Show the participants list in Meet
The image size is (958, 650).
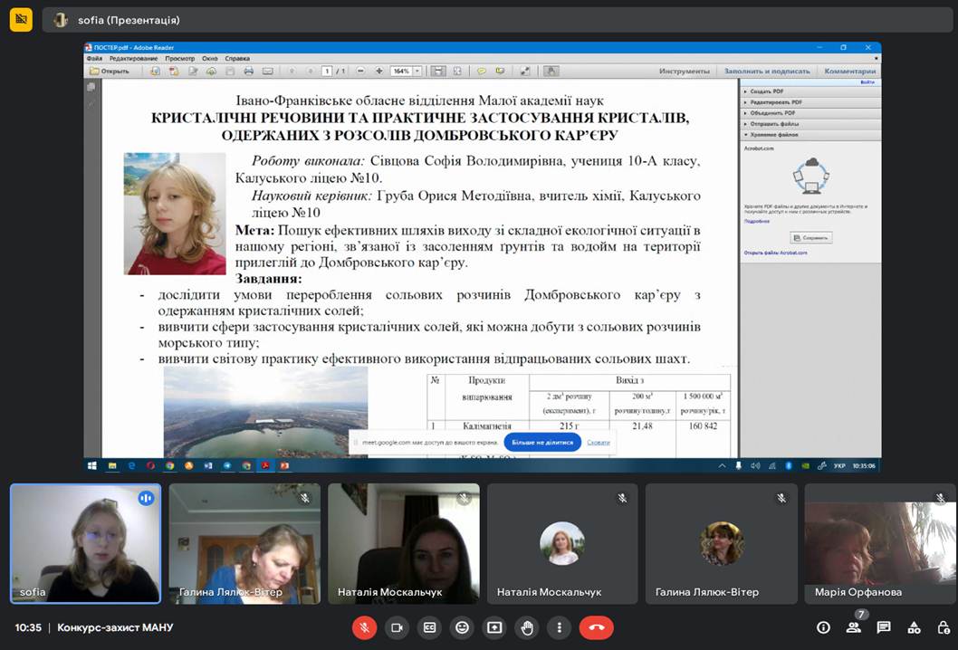[854, 627]
